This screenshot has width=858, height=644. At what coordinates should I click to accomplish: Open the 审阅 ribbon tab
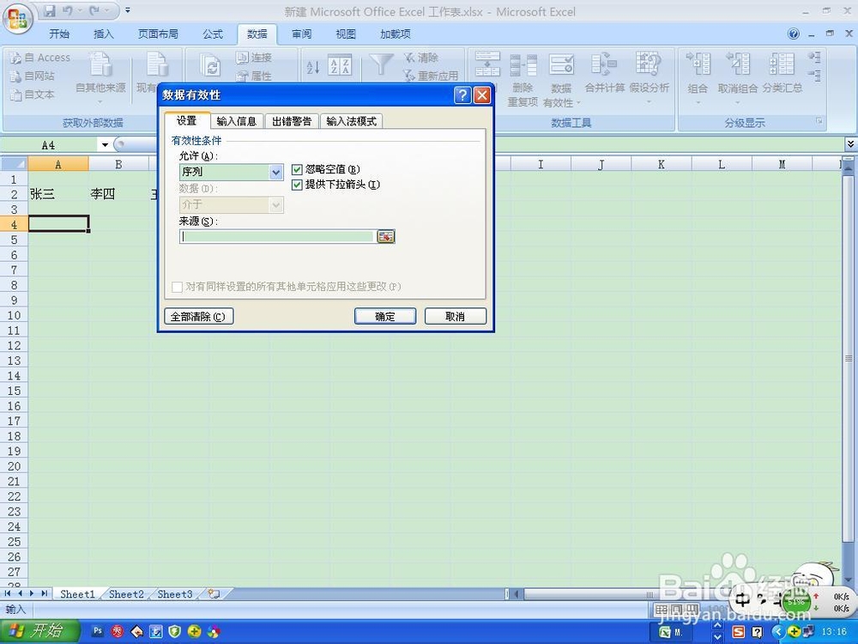coord(301,34)
